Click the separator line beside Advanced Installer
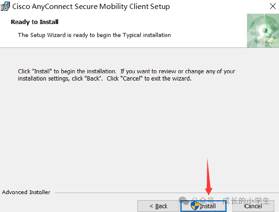The width and height of the screenshot is (279, 212). pyautogui.click(x=167, y=193)
